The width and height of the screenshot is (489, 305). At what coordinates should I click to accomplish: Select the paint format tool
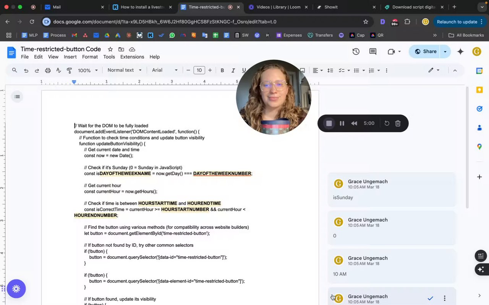(x=69, y=70)
